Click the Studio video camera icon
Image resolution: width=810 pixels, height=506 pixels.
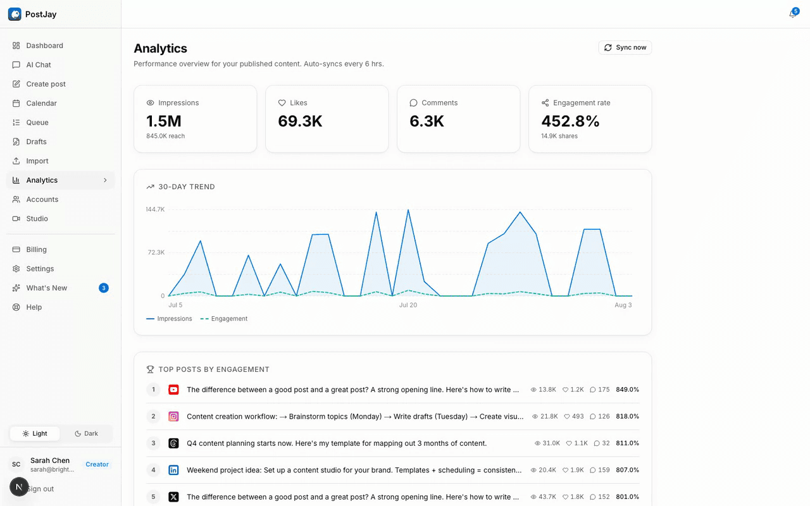16,218
